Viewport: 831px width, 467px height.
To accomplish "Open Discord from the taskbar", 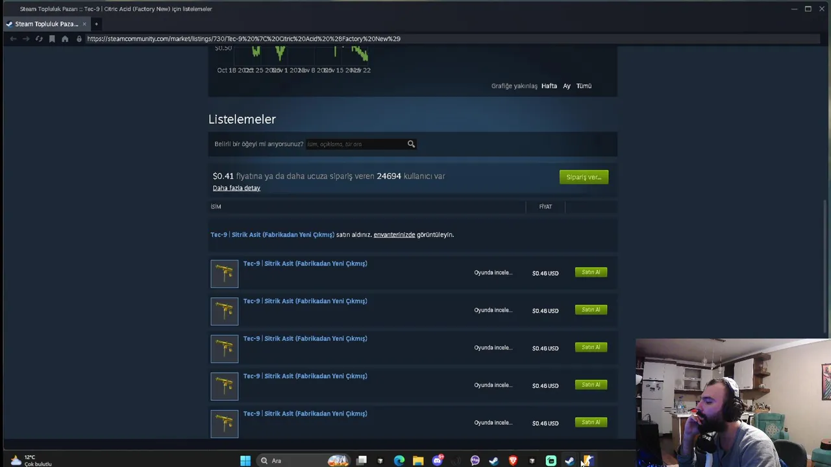I will (x=438, y=461).
